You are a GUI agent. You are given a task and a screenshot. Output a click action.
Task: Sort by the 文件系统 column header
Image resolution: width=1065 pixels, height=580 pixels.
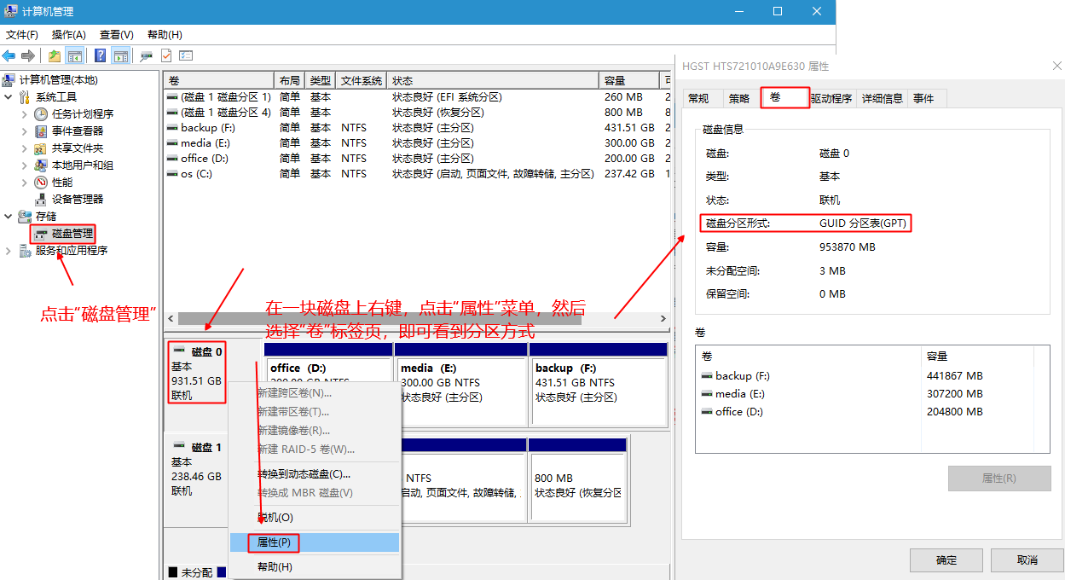coord(362,81)
